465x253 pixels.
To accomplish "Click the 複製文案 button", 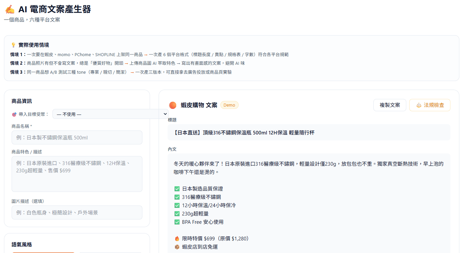I will click(x=390, y=105).
